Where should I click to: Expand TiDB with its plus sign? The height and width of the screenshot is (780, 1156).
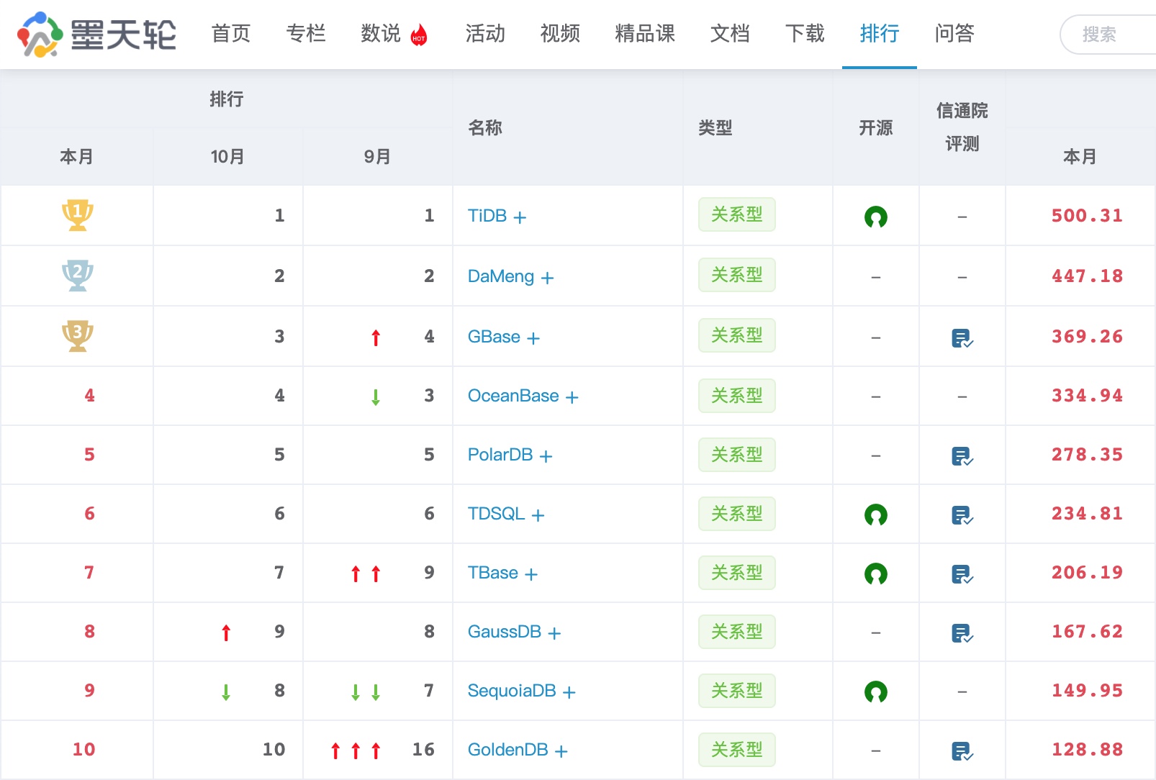click(520, 217)
